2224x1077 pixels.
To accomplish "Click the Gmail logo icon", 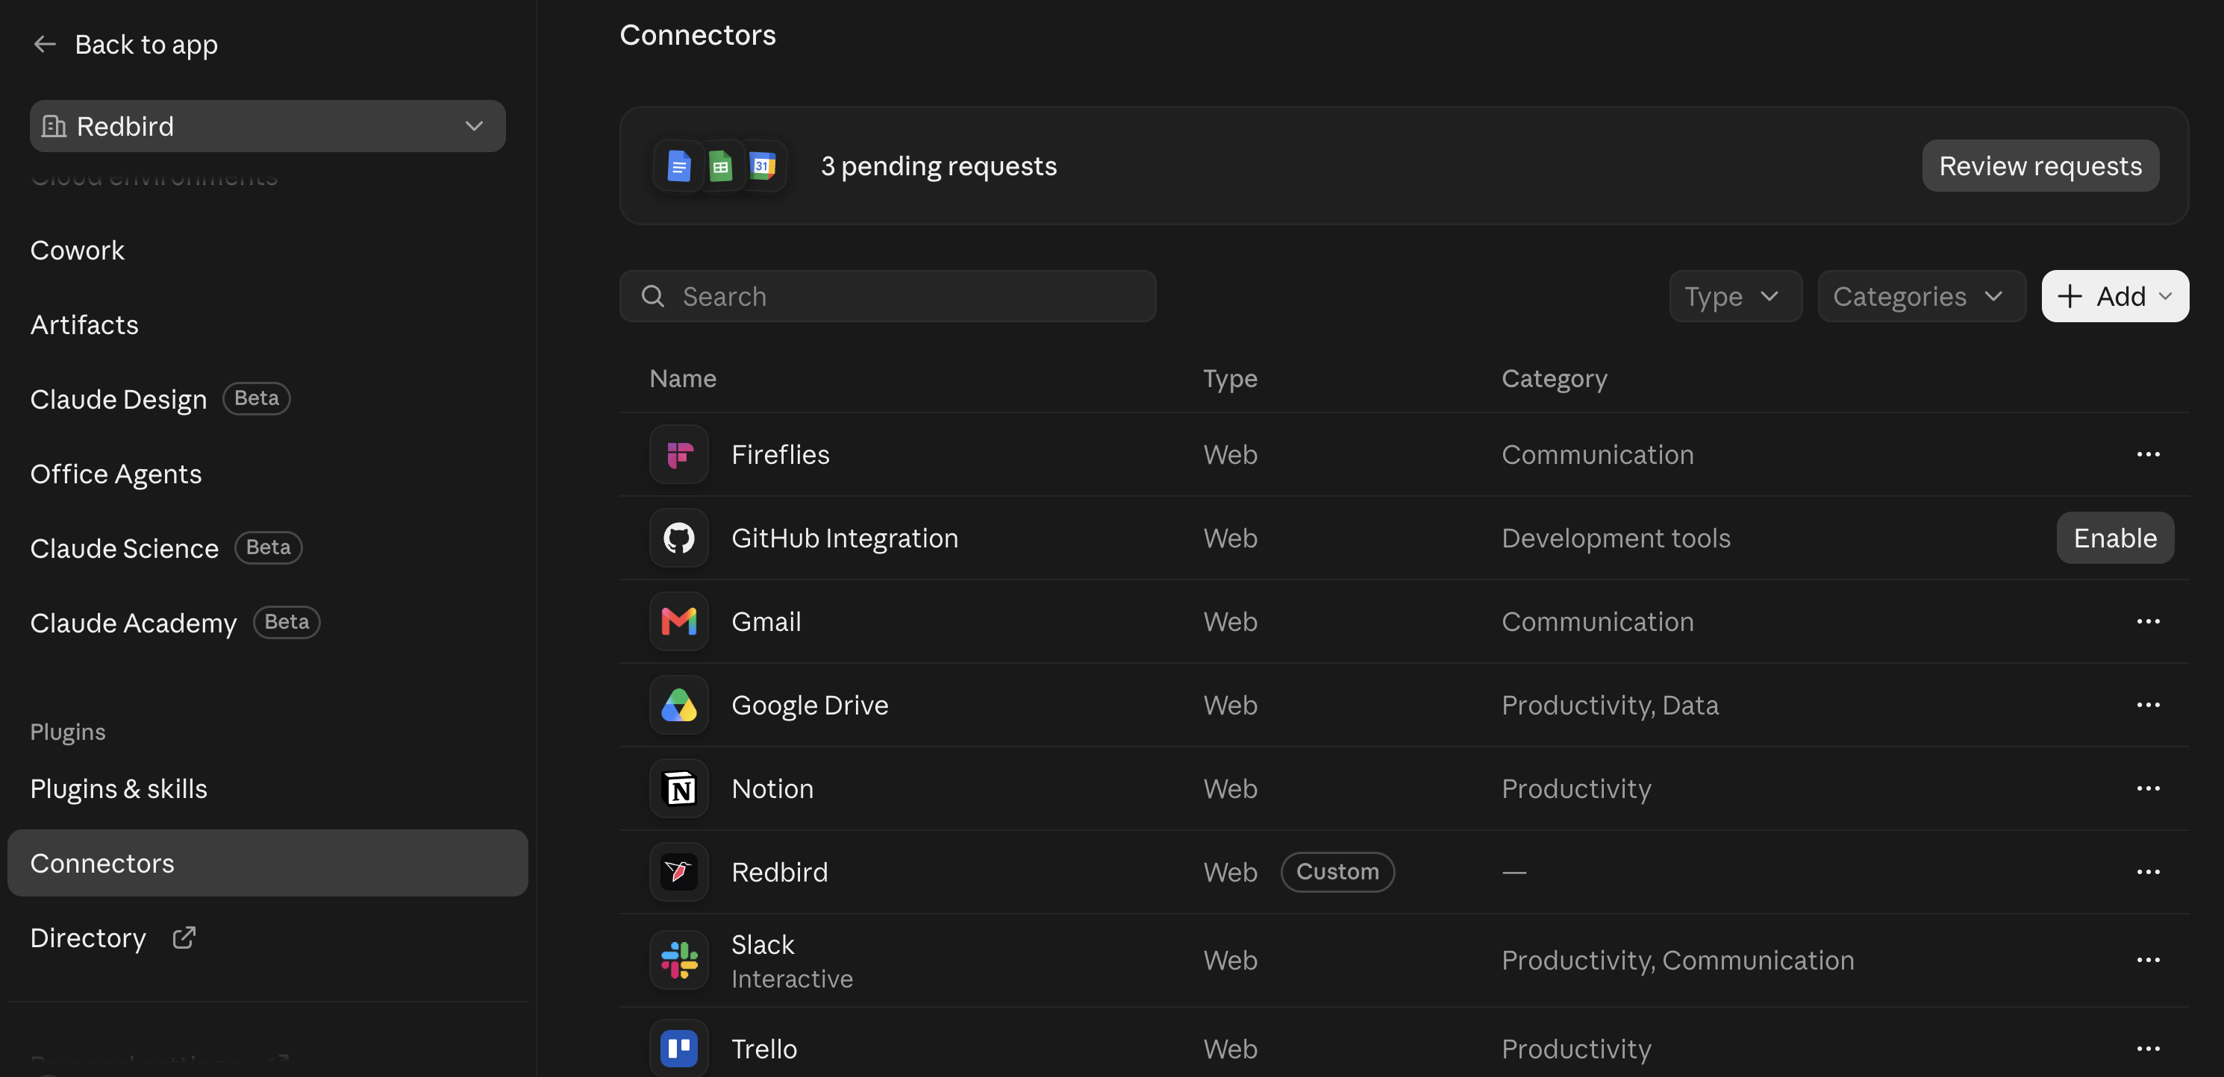I will point(678,621).
